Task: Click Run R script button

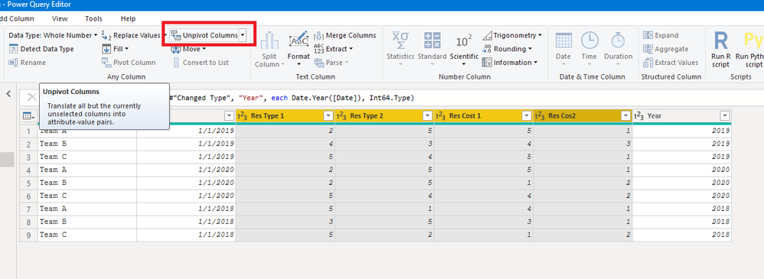Action: (x=721, y=49)
